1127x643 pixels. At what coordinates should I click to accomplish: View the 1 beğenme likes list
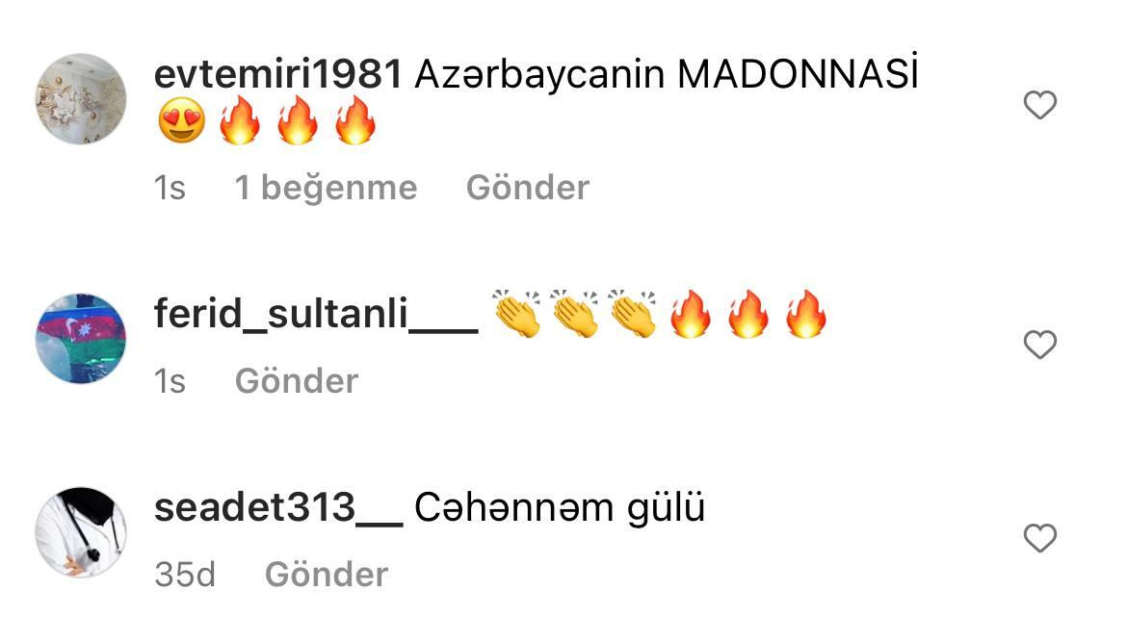[326, 189]
